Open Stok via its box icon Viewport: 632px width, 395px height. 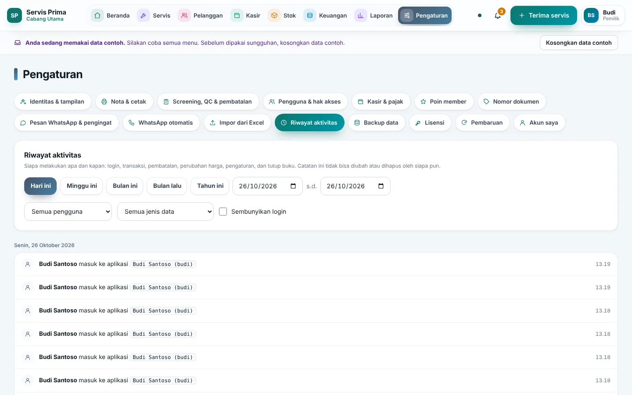274,15
